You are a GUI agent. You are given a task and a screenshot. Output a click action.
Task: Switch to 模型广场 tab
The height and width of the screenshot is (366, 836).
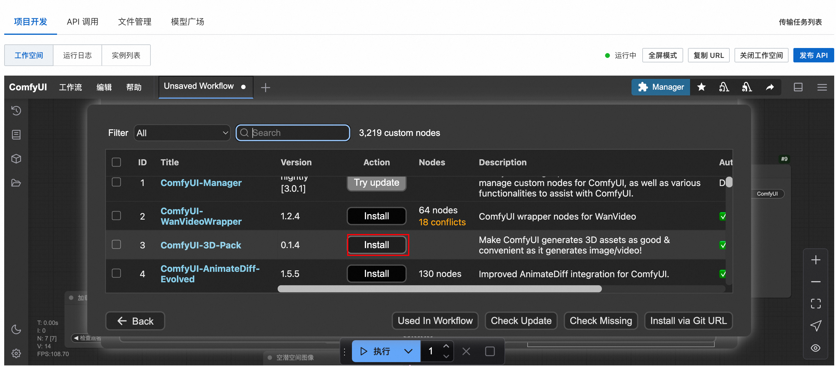coord(187,22)
